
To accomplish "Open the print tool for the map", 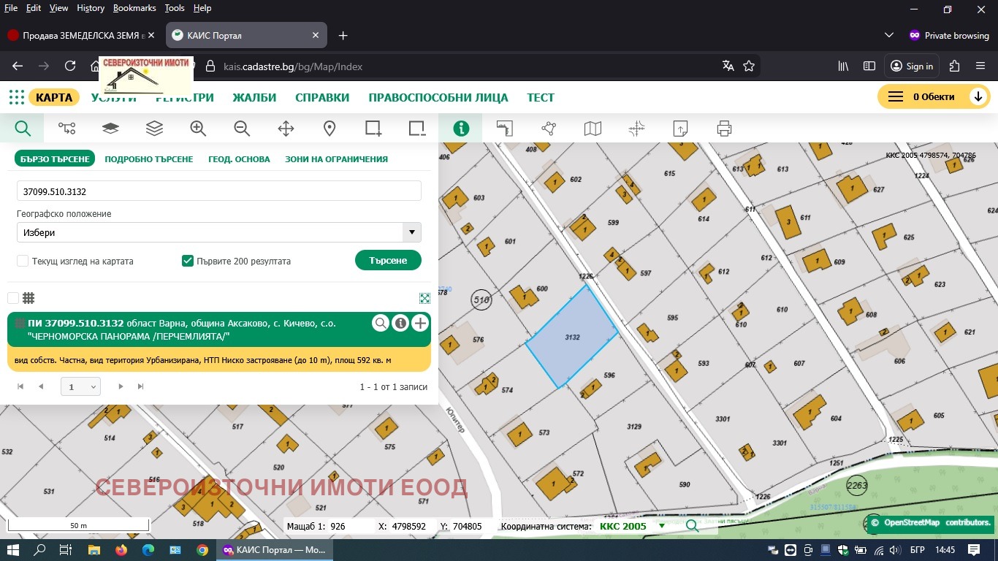I will pyautogui.click(x=723, y=128).
